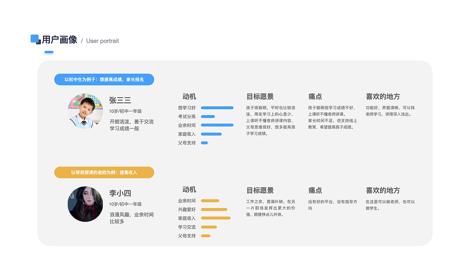470x264 pixels.
Task: Click the User portrait subtitle
Action: coord(102,41)
